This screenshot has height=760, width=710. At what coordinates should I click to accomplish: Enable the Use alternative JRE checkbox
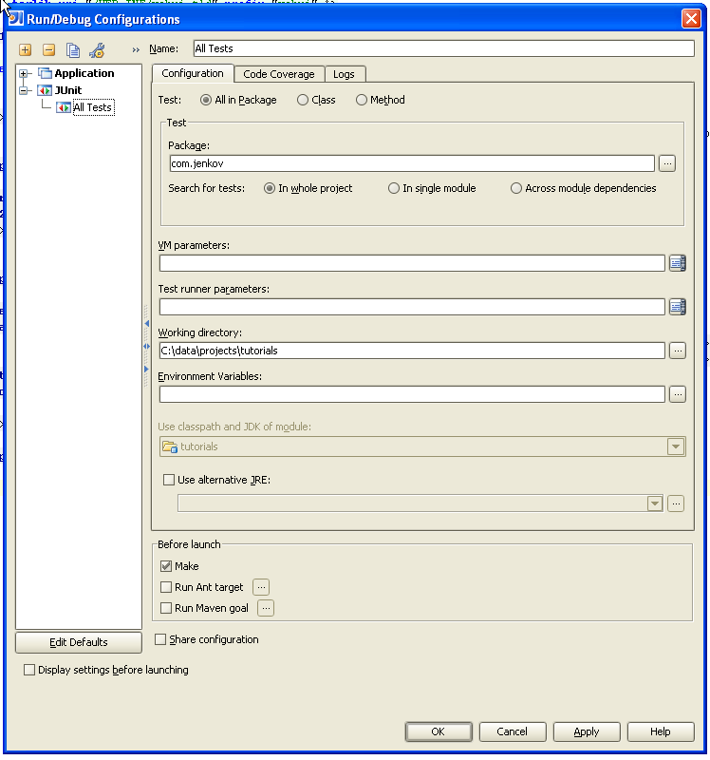[x=170, y=481]
